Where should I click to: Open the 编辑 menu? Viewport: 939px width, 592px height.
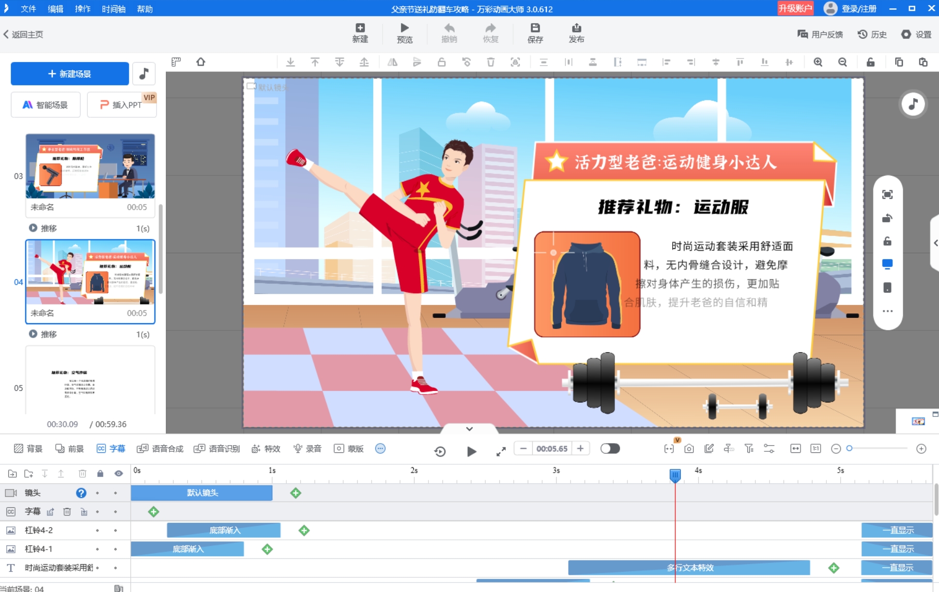point(55,9)
